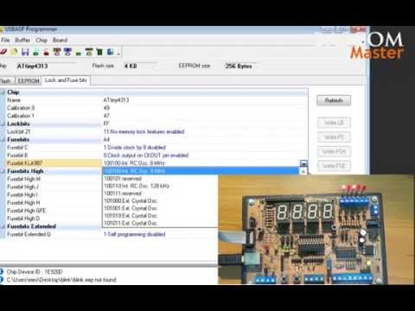Viewport: 415px width, 311px height.
Task: Select the chip Name row label
Action: [x=14, y=100]
